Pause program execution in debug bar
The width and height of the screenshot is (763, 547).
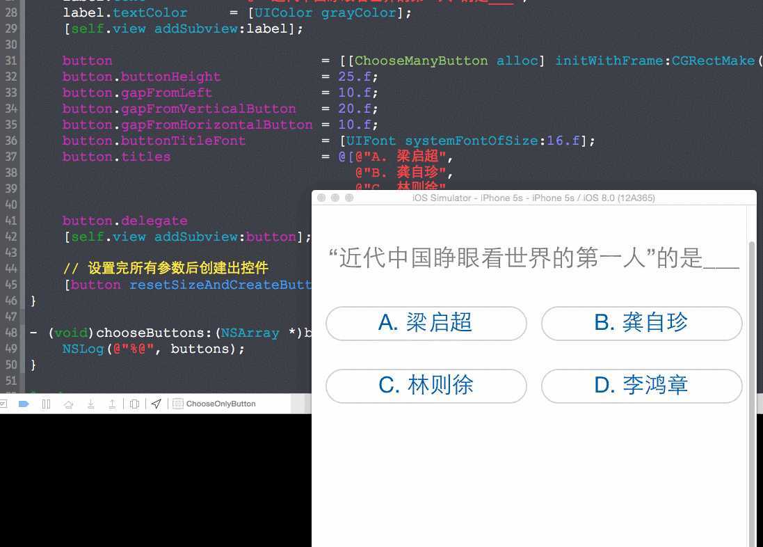(46, 404)
